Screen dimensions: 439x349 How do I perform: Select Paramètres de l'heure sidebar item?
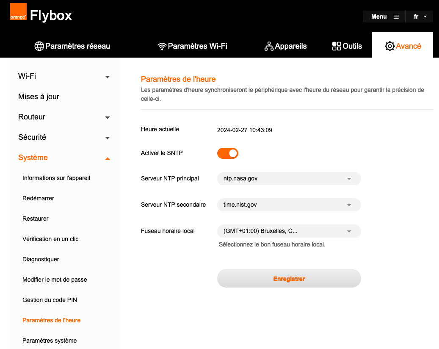[52, 321]
